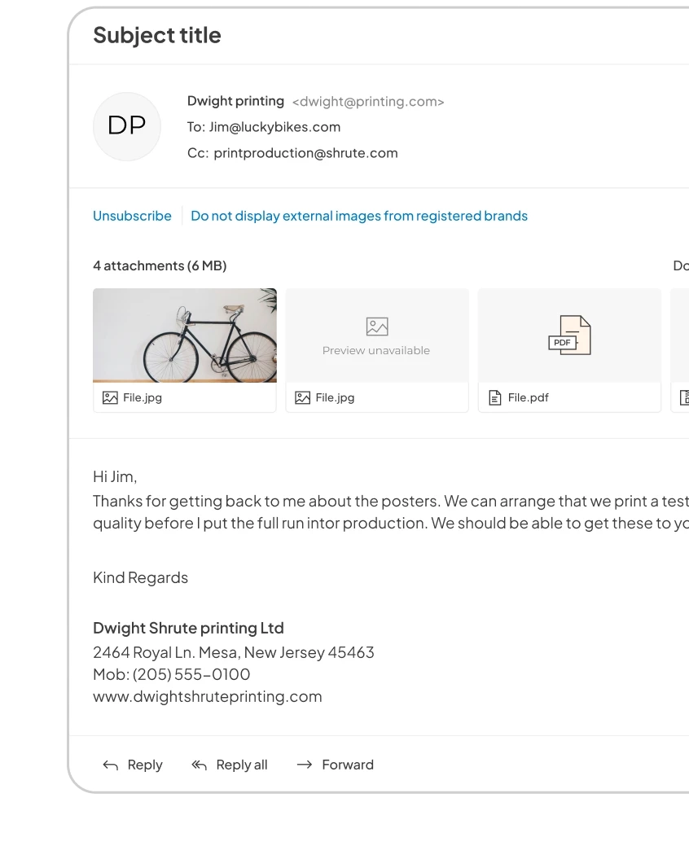The width and height of the screenshot is (689, 855).
Task: Open the DP sender avatar
Action: tap(127, 126)
